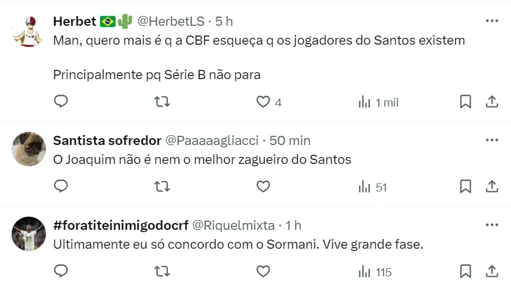
Task: Open the #foratiteinimigodocrf profile avatar
Action: (29, 234)
